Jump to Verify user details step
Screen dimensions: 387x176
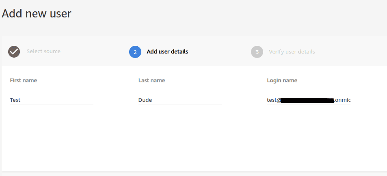pos(292,52)
